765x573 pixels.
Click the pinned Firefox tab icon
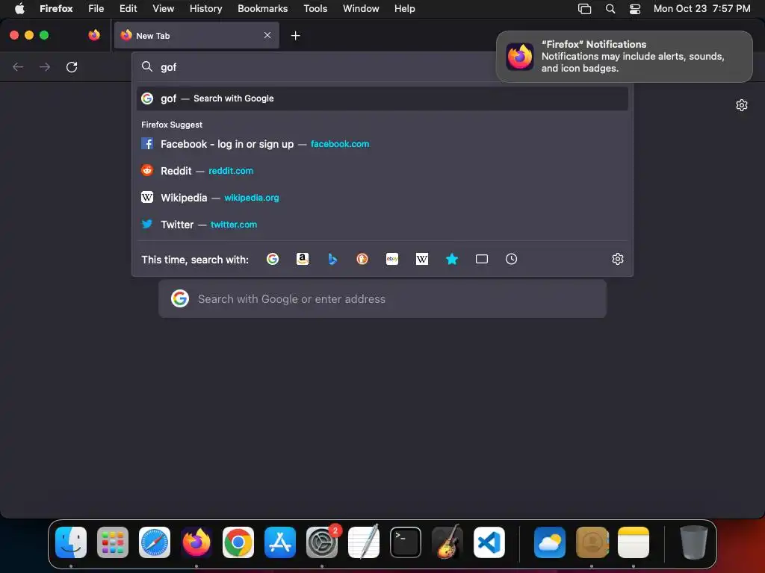(x=94, y=35)
